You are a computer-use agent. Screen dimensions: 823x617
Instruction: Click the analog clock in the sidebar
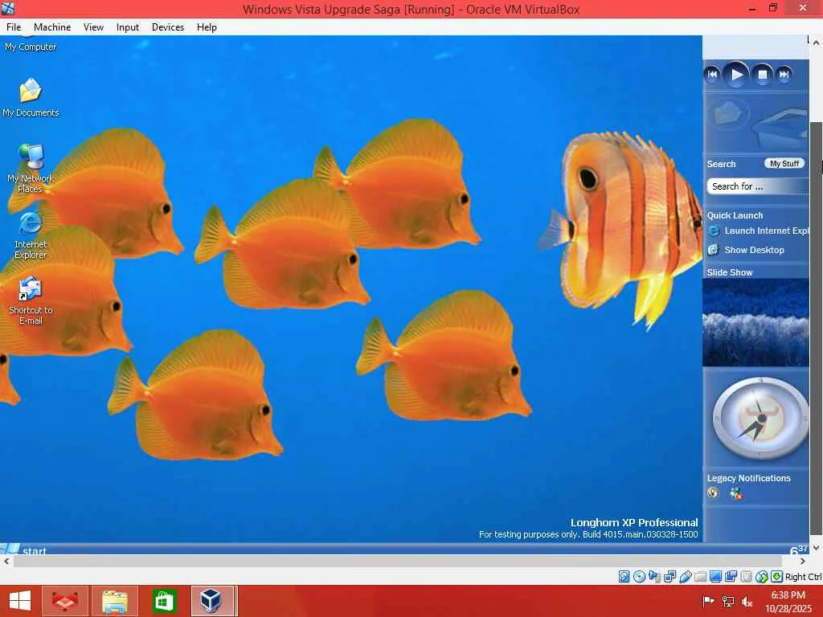[760, 418]
